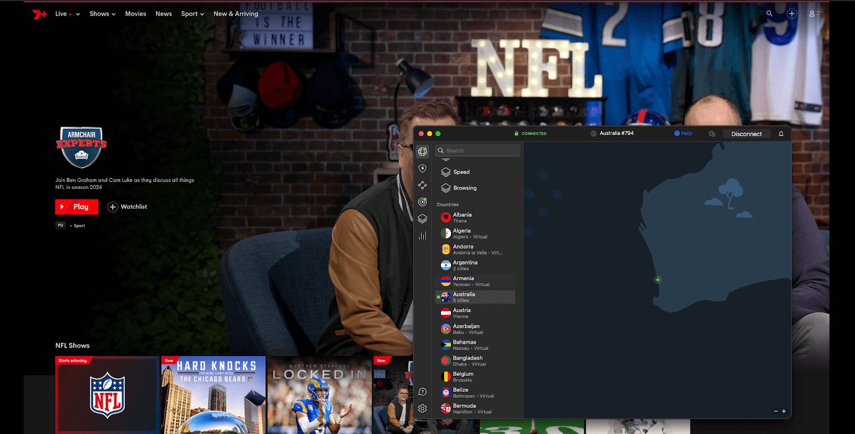Screen dimensions: 855x434
Task: Click the Belgium flag icon
Action: coord(446,376)
